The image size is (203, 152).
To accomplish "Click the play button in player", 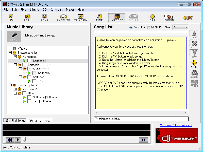I will coord(18,140).
